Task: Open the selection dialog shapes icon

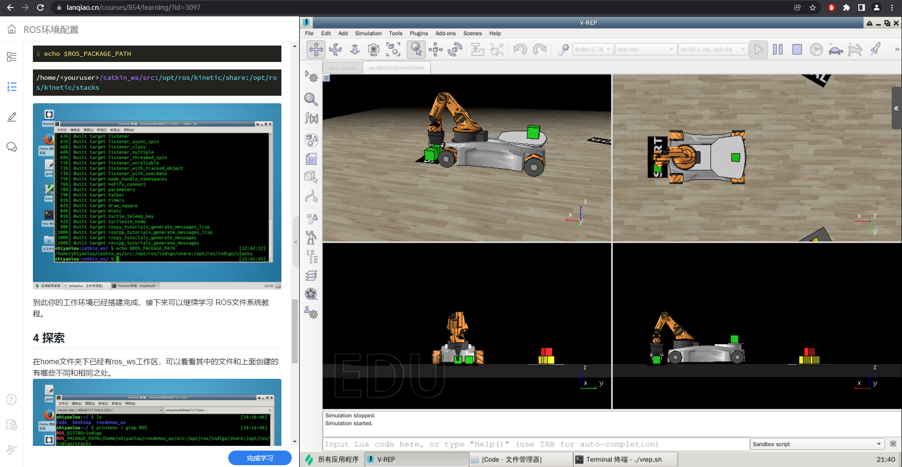Action: click(311, 218)
